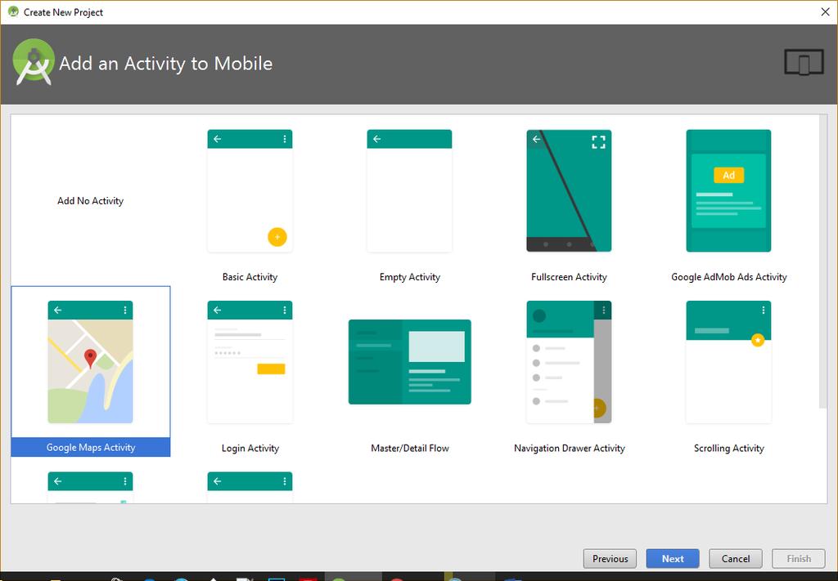Image resolution: width=838 pixels, height=581 pixels.
Task: Click the Android Studio icon in the title bar
Action: click(13, 11)
